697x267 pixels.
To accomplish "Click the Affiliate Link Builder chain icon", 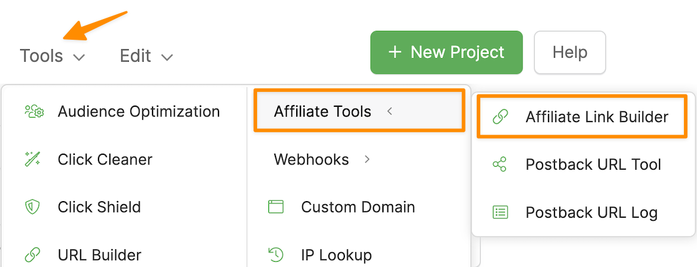I will [500, 117].
